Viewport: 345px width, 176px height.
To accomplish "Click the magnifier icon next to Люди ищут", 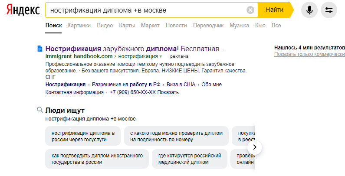I will [x=40, y=110].
